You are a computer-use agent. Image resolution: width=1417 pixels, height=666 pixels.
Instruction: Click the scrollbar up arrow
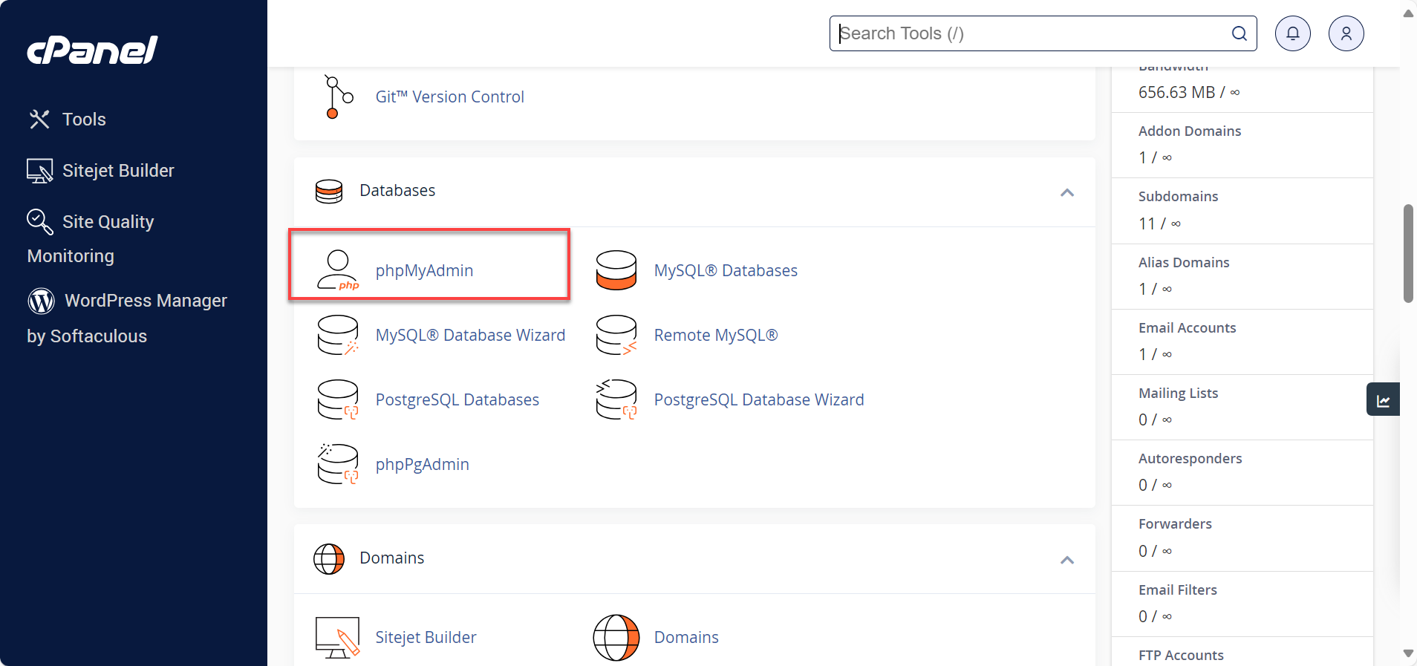1408,13
